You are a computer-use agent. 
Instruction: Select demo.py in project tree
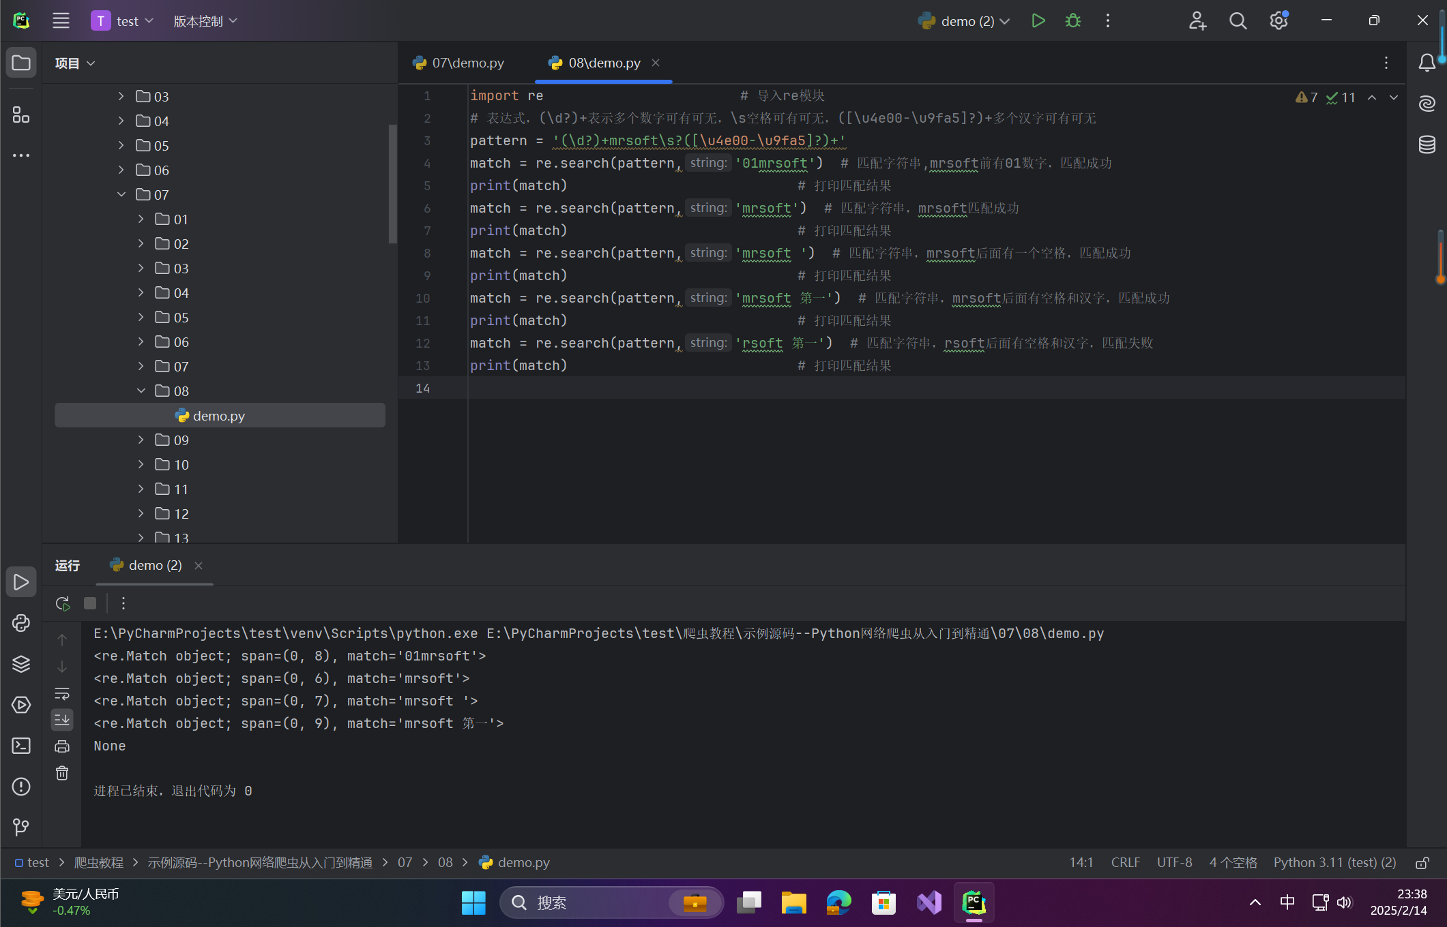[220, 415]
